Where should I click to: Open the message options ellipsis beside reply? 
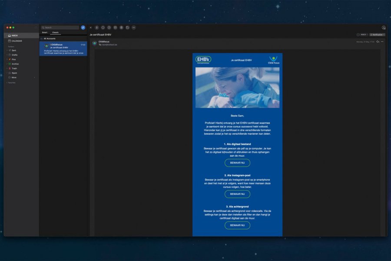382,42
